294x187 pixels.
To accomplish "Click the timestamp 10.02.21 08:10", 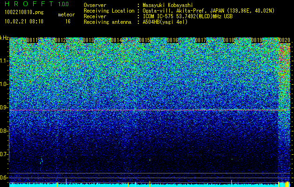I will 24,22.
